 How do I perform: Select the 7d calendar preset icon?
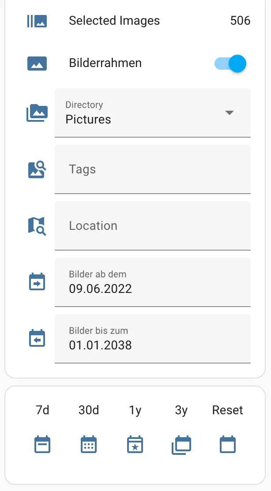[x=42, y=444]
